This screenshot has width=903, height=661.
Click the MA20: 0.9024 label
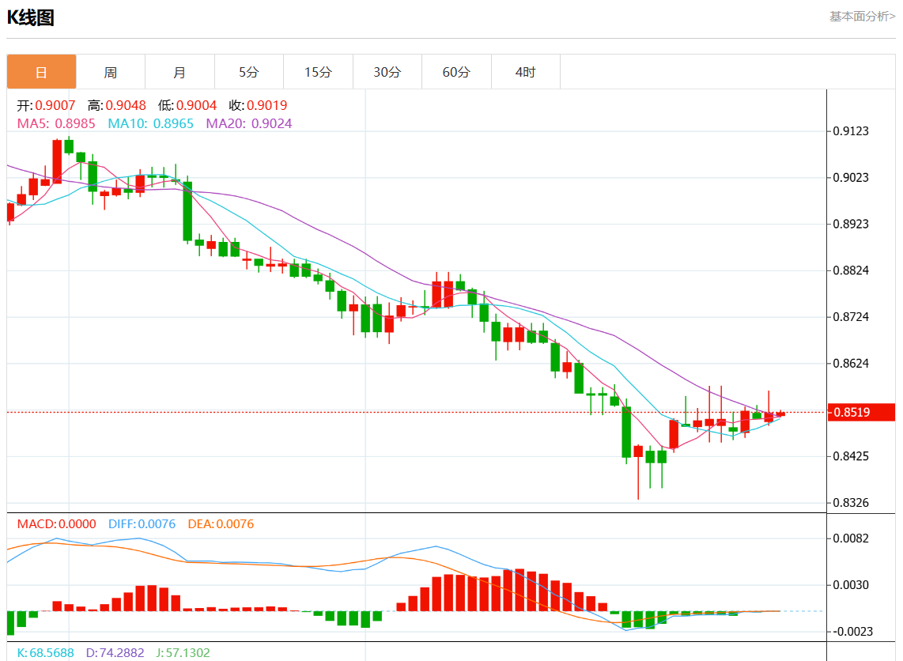tap(249, 124)
